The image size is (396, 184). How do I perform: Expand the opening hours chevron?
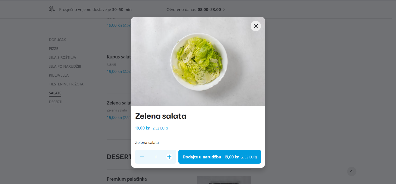224,10
